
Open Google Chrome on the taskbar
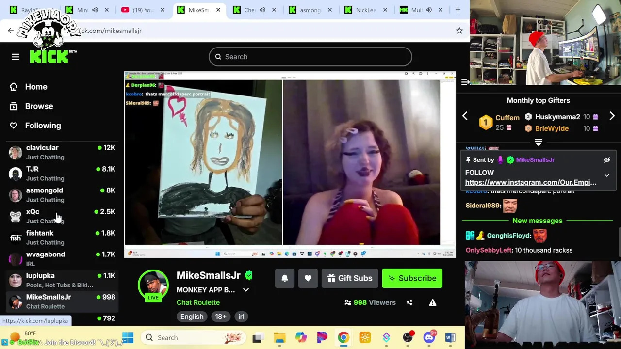pyautogui.click(x=343, y=337)
